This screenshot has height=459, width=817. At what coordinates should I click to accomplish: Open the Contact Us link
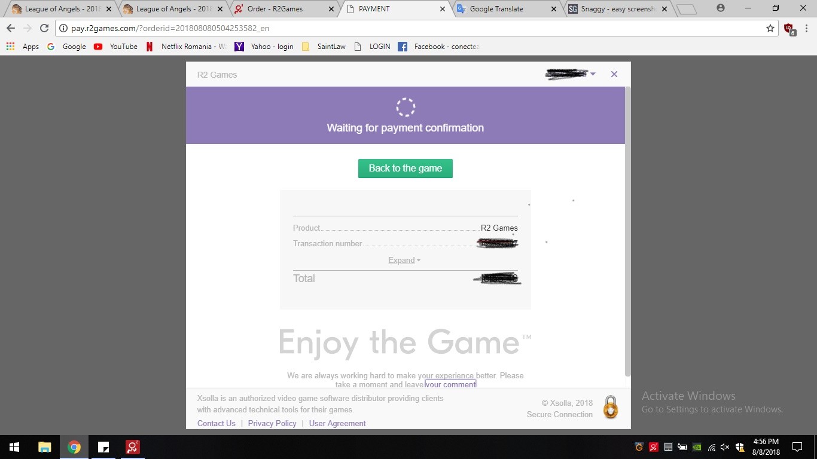pyautogui.click(x=216, y=423)
